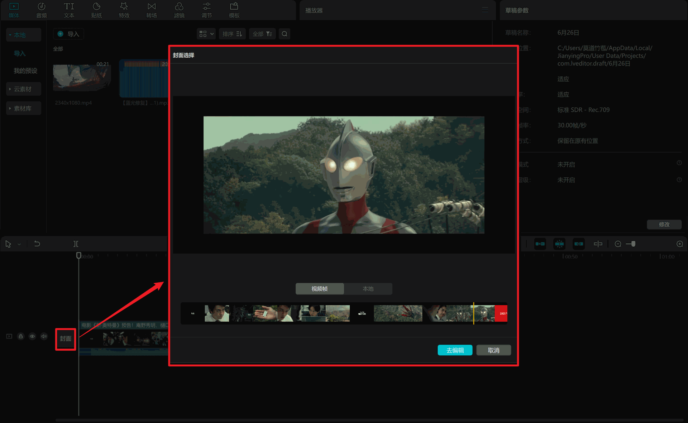Expand the 素材库 tree section
The width and height of the screenshot is (688, 423).
click(x=24, y=108)
